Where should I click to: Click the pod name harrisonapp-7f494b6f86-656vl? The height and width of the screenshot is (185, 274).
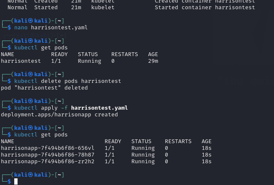pos(48,148)
